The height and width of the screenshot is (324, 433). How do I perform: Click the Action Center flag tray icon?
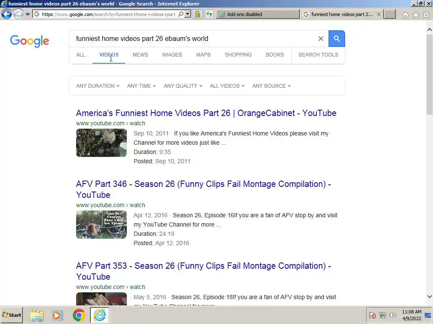372,315
